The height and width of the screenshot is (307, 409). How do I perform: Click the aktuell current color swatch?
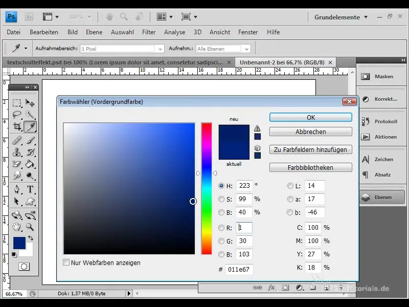point(234,151)
